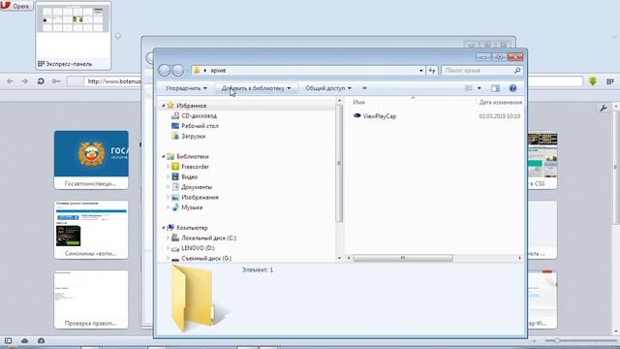Toggle the preview pane icon
The width and height of the screenshot is (620, 349).
tap(495, 88)
